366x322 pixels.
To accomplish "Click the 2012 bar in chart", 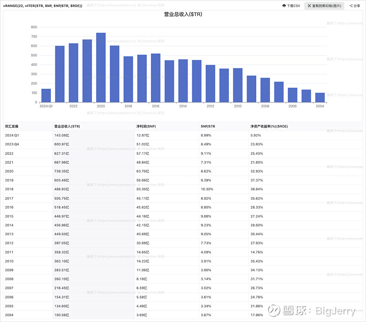I will pos(210,84).
